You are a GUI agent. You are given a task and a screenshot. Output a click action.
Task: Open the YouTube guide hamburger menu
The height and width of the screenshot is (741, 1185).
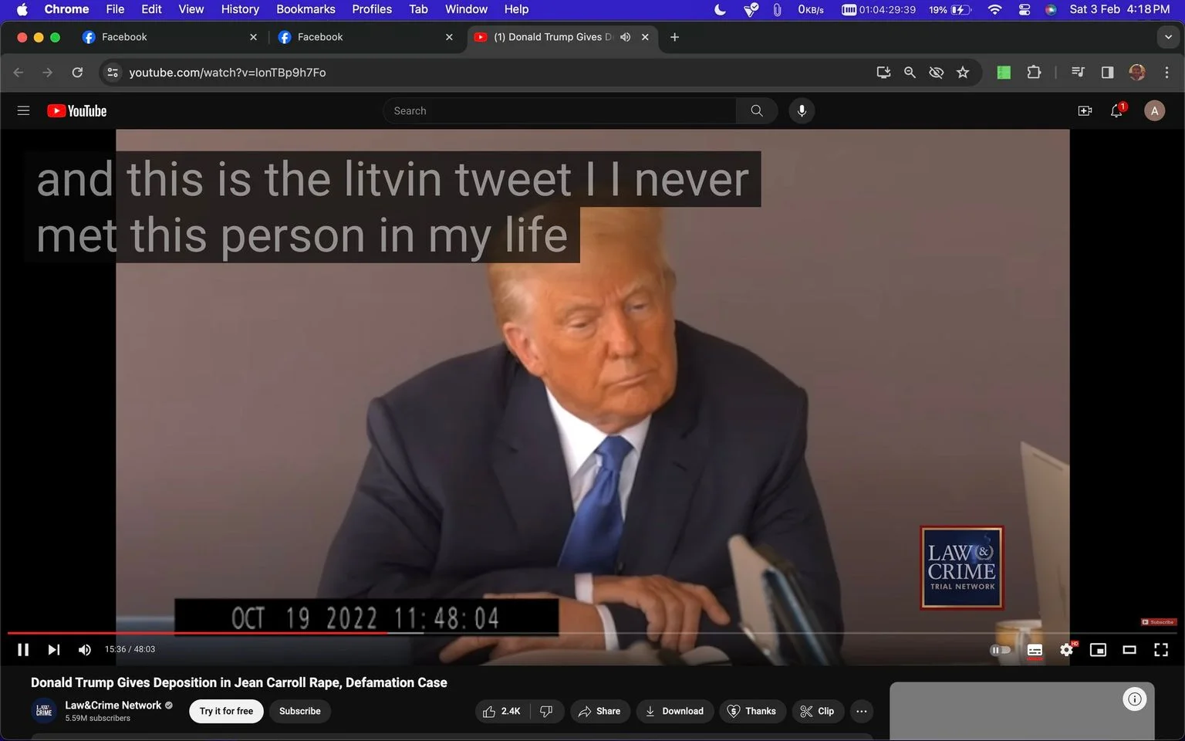click(23, 111)
